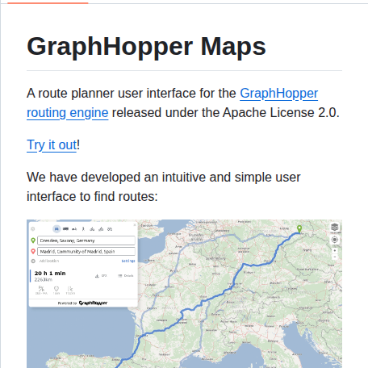Click the locate-me crosshair icon on map
The width and height of the screenshot is (368, 368).
[335, 240]
